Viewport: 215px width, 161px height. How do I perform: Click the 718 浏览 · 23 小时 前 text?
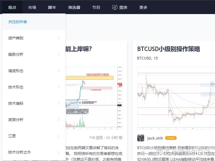(x=106, y=138)
